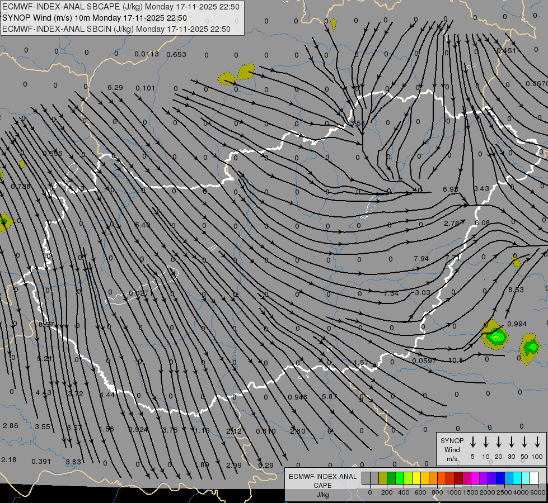Viewport: 548px width, 503px height.
Task: Click the map value 8.53
Action: 516,290
